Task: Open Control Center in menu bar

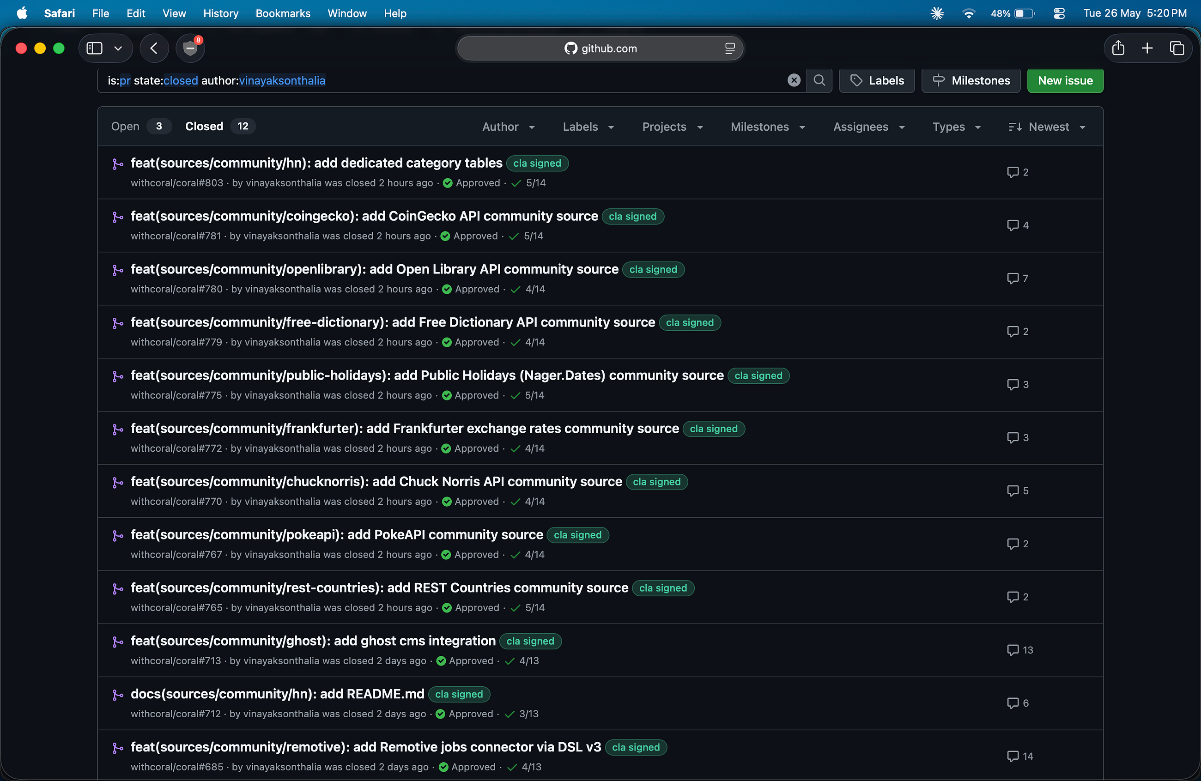Action: click(1059, 13)
